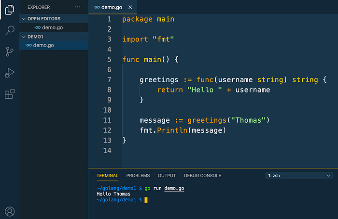
Task: Click the "Hello " string literal
Action: click(x=205, y=90)
